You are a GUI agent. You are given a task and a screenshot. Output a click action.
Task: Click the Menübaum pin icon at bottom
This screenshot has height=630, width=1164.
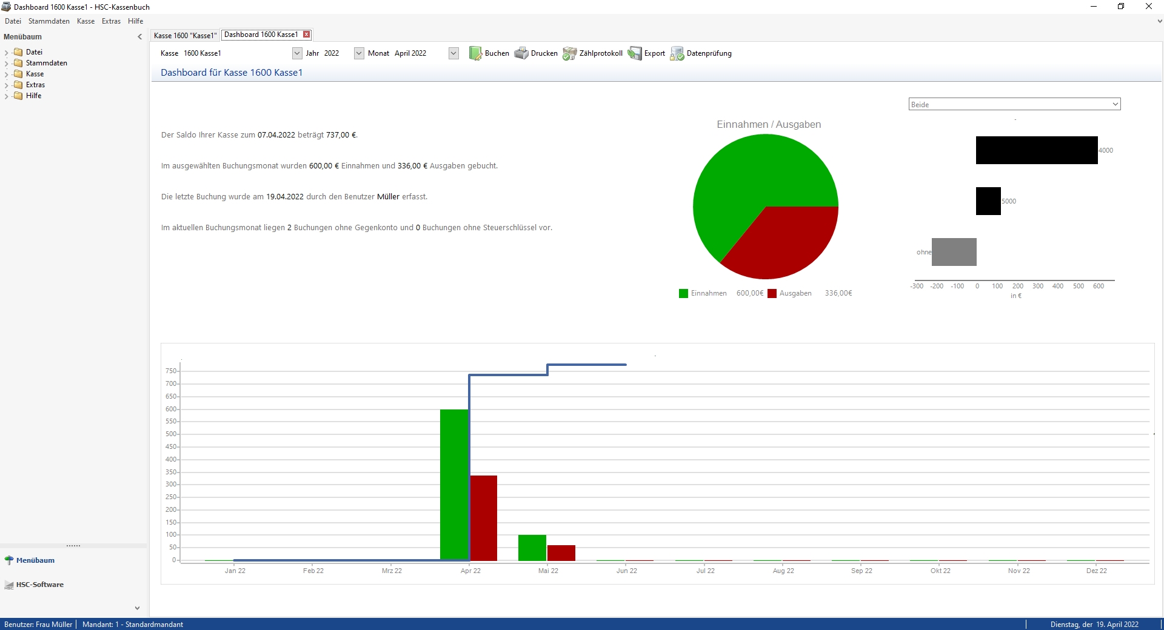point(9,560)
